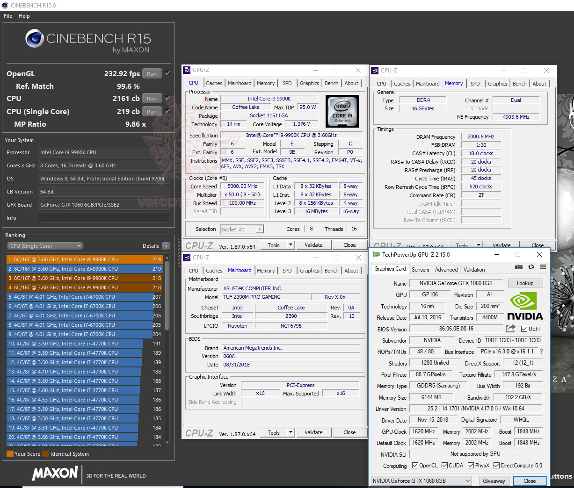Toggle the UEFI checkbox near BIOS Version
This screenshot has width=574, height=488.
click(524, 329)
